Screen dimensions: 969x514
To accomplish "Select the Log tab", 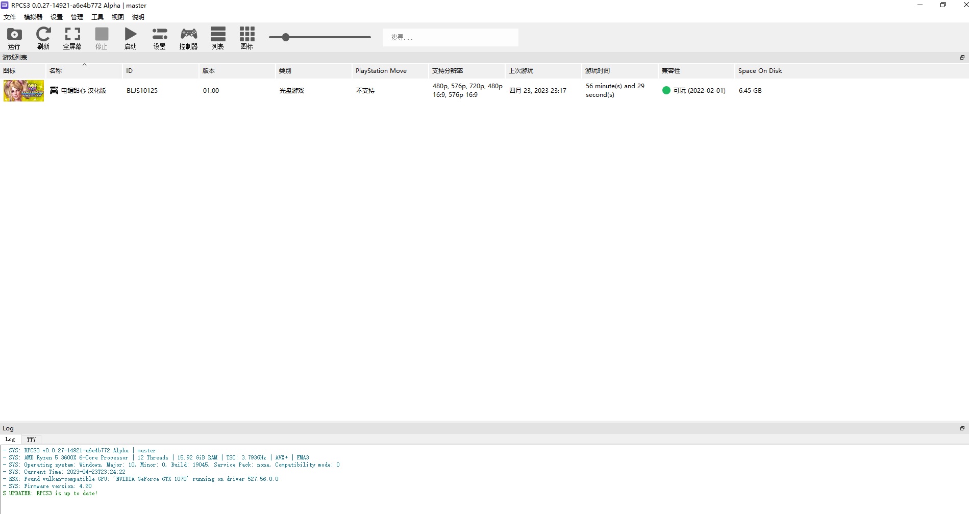I will tap(10, 439).
